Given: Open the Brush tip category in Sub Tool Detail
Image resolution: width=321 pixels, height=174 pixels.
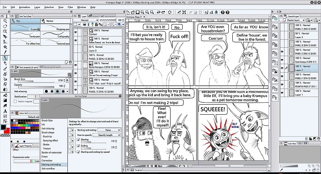Looking at the screenshot, I should tap(47, 137).
